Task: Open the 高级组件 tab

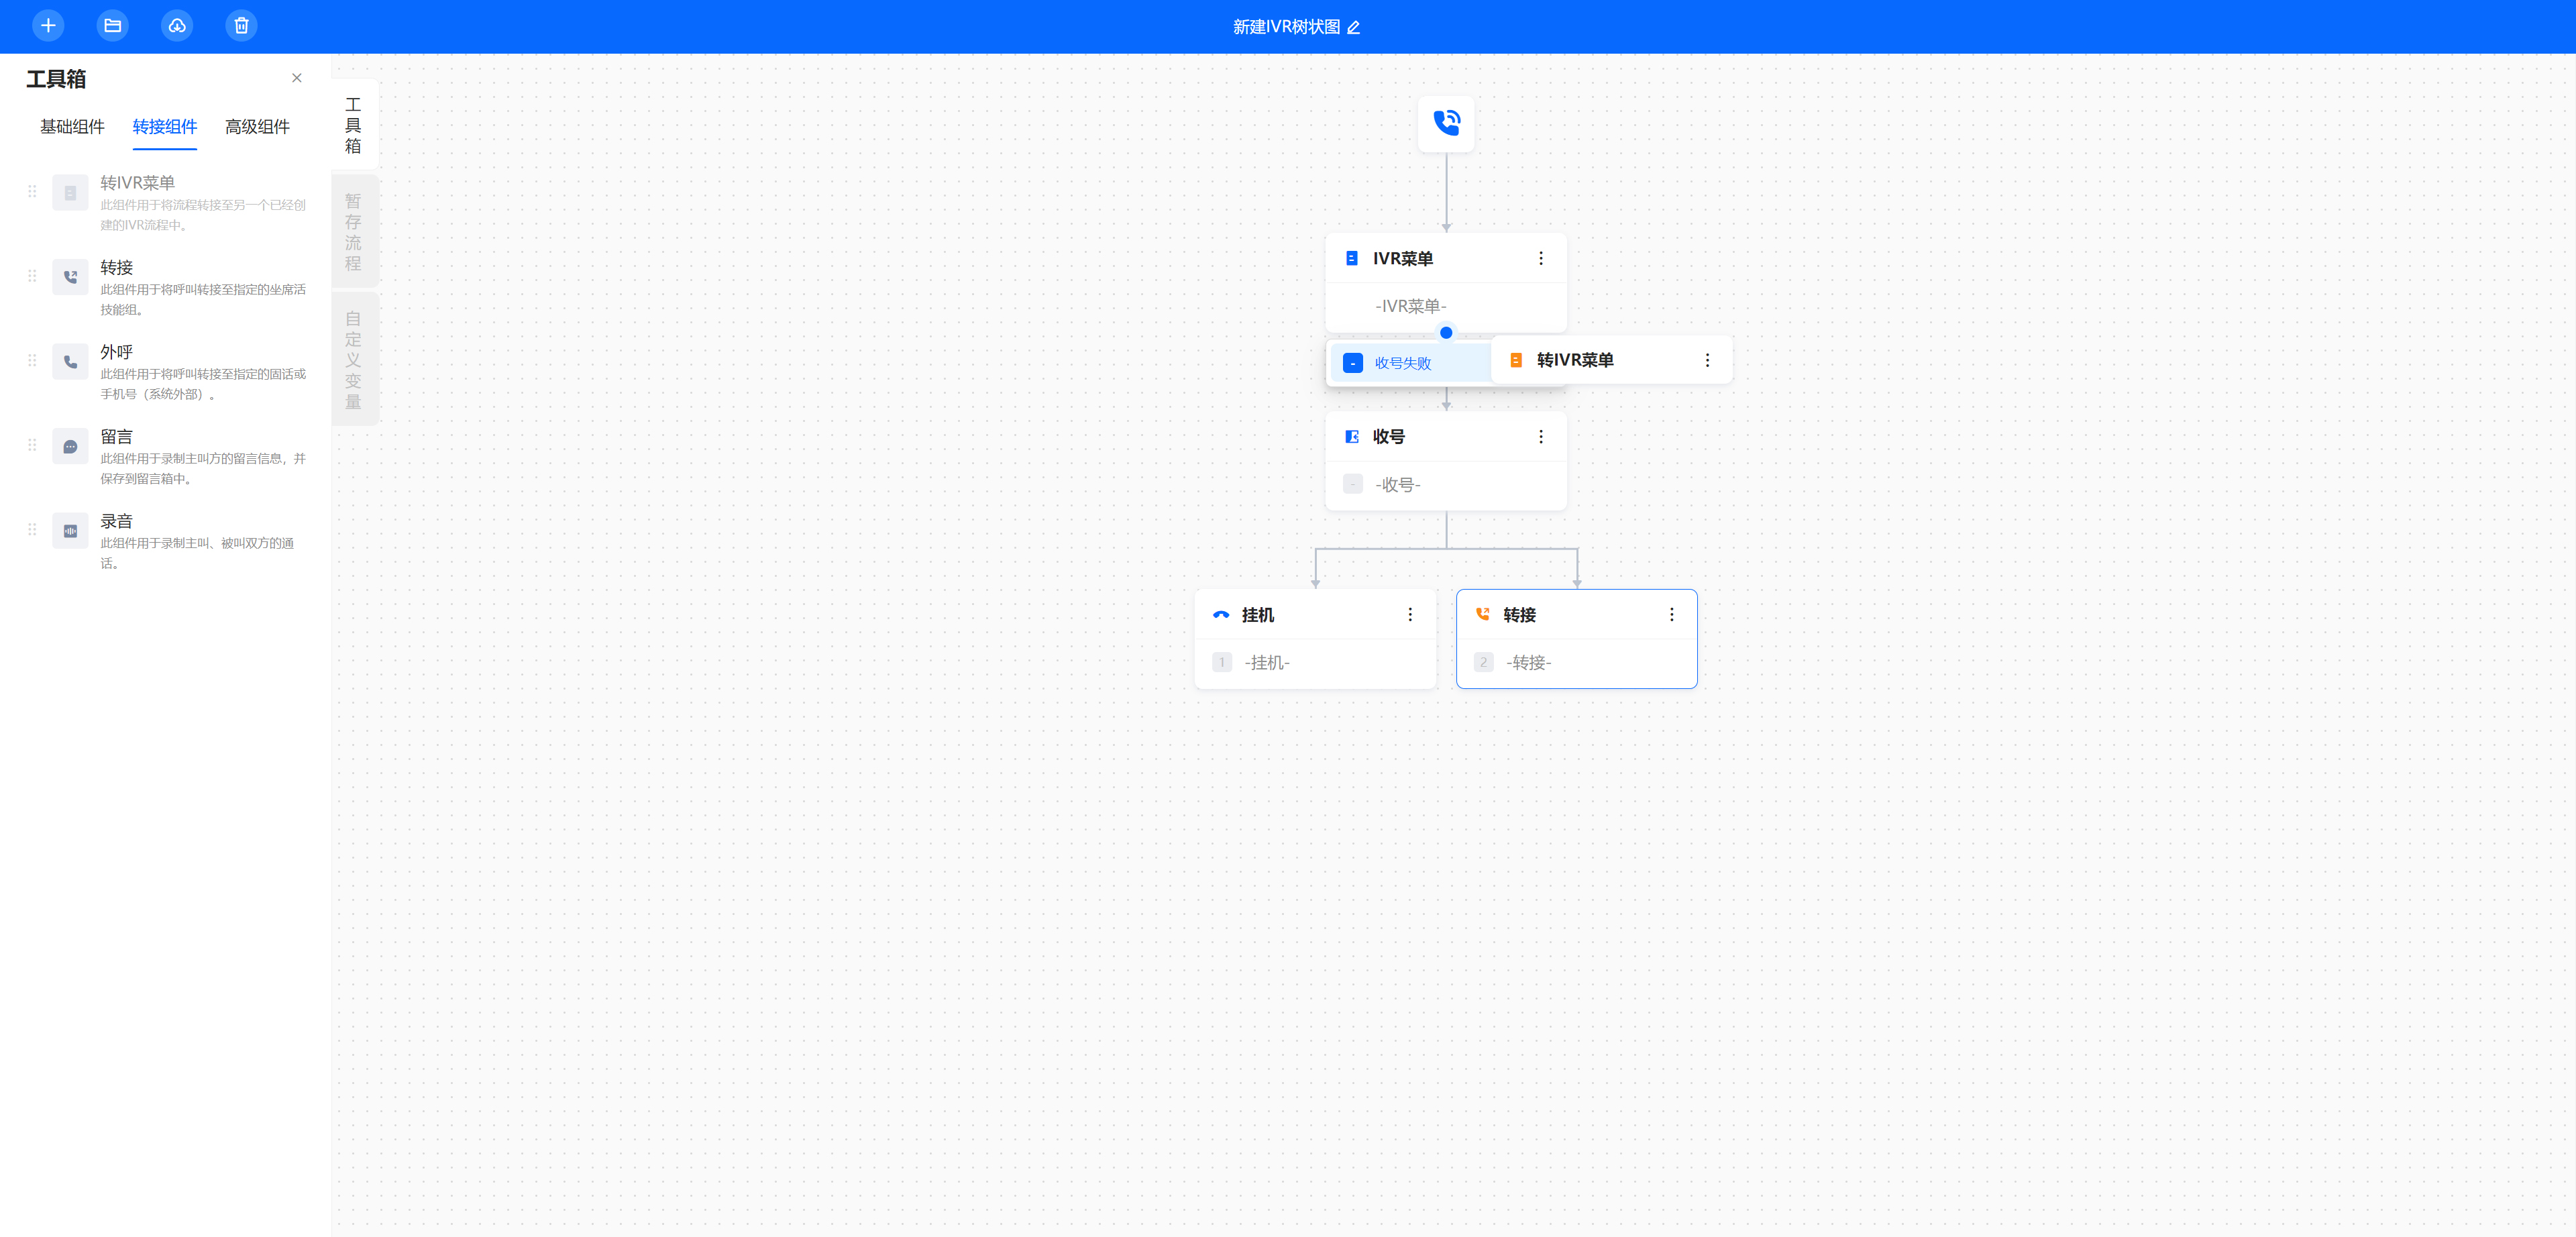Action: coord(257,127)
